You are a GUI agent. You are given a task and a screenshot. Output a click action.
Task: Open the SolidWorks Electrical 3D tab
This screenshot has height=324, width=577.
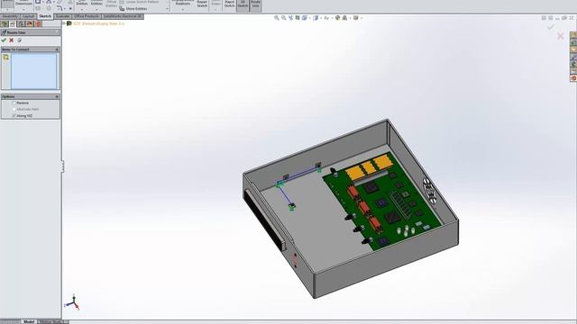pos(123,16)
